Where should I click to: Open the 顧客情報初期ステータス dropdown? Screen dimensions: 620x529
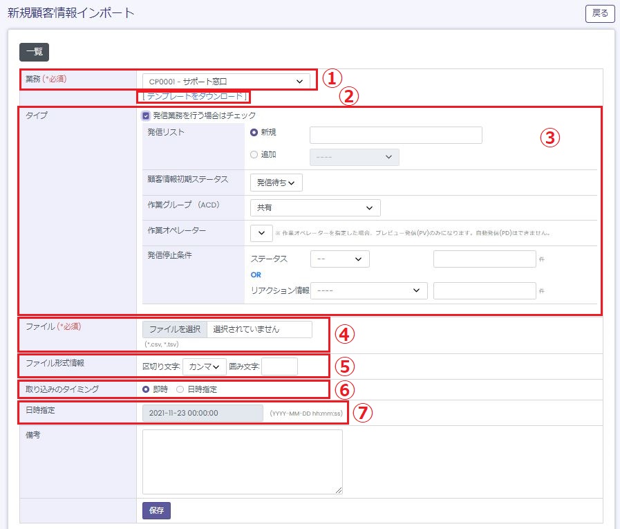(x=276, y=183)
